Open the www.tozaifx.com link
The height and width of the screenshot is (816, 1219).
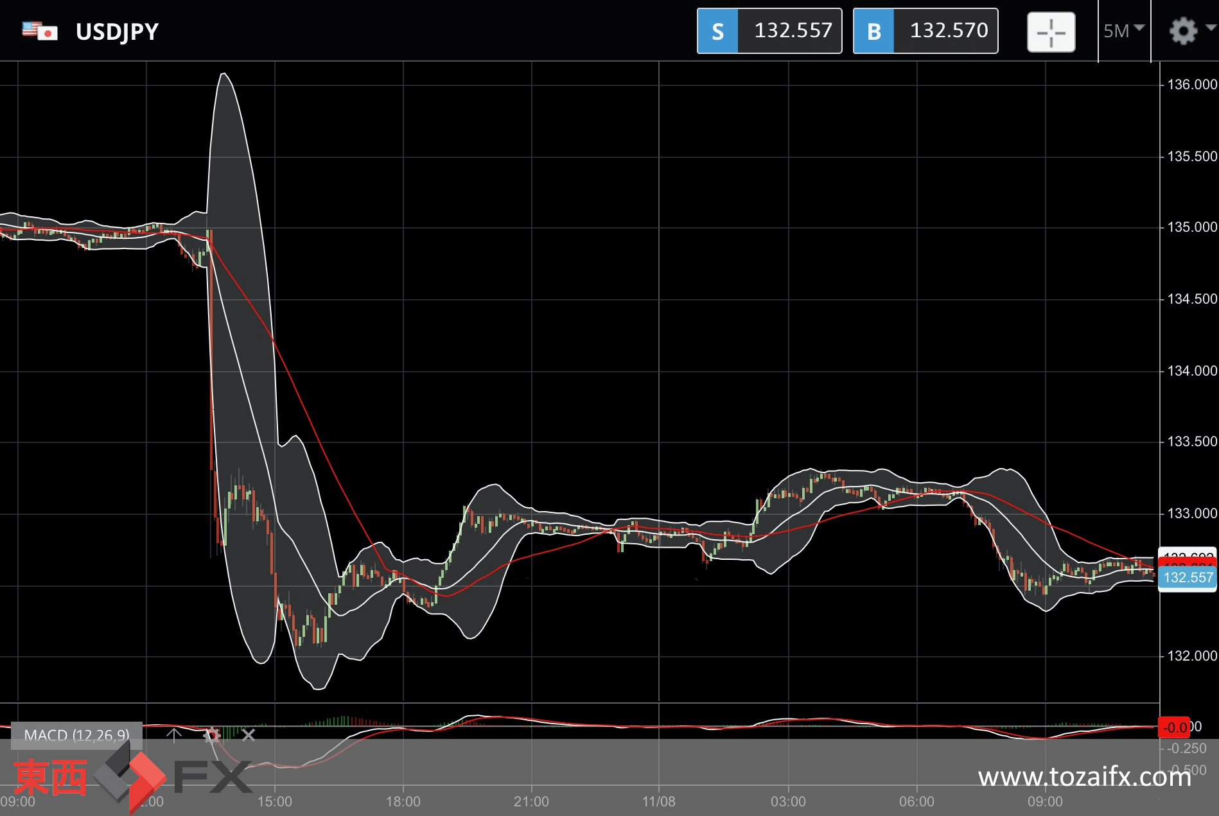coord(1084,777)
